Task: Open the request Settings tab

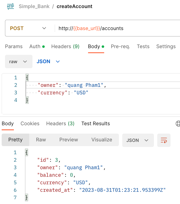Action: click(x=166, y=46)
